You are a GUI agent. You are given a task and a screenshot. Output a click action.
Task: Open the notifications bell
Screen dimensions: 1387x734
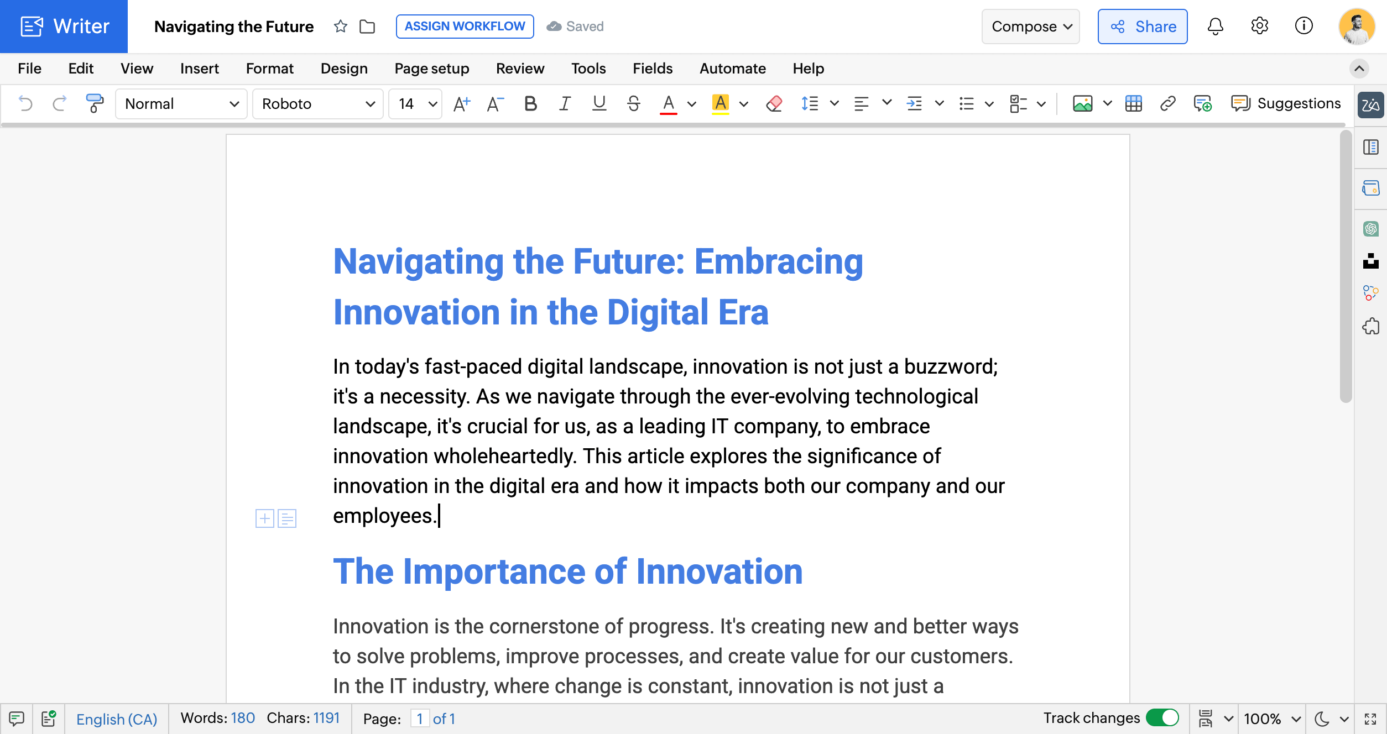tap(1215, 26)
